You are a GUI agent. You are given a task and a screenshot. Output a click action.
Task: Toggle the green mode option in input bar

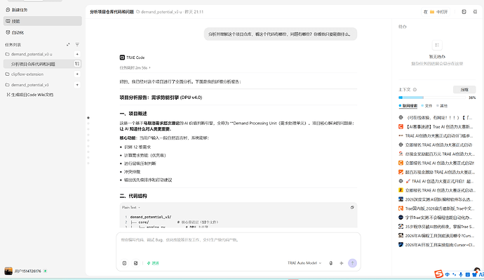[153, 263]
